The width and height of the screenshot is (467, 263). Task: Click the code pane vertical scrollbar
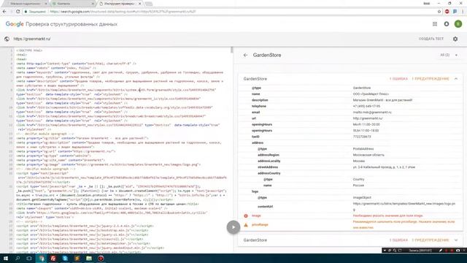(x=232, y=50)
